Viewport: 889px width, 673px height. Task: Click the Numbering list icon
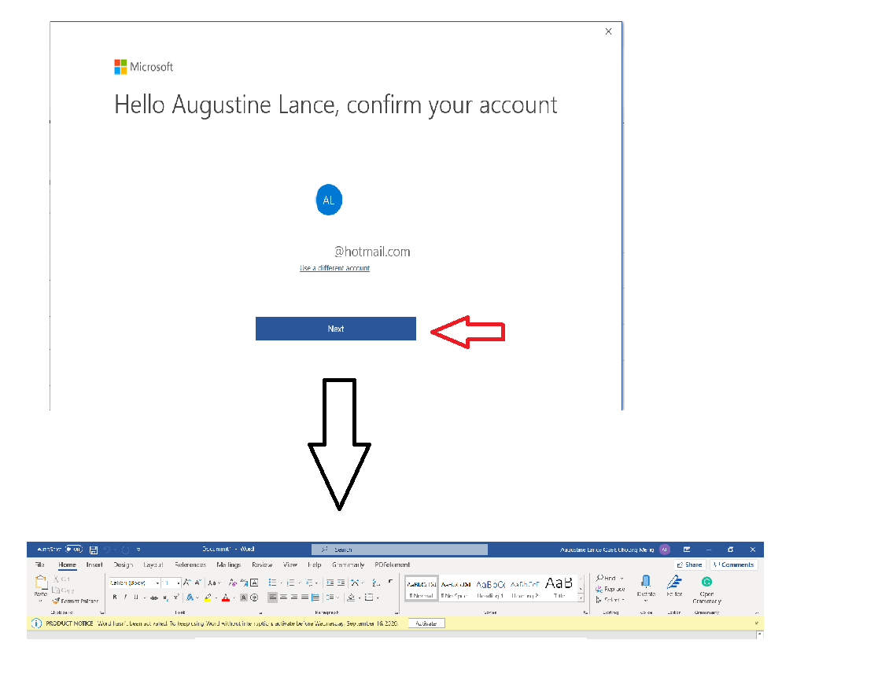point(290,583)
